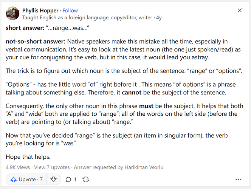Image resolution: width=251 pixels, height=189 pixels.
Task: Click the 'View 7 upvotes' link
Action: click(x=52, y=167)
